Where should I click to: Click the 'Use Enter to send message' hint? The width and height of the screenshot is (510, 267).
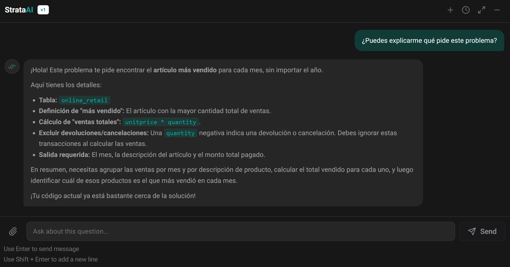tap(41, 249)
